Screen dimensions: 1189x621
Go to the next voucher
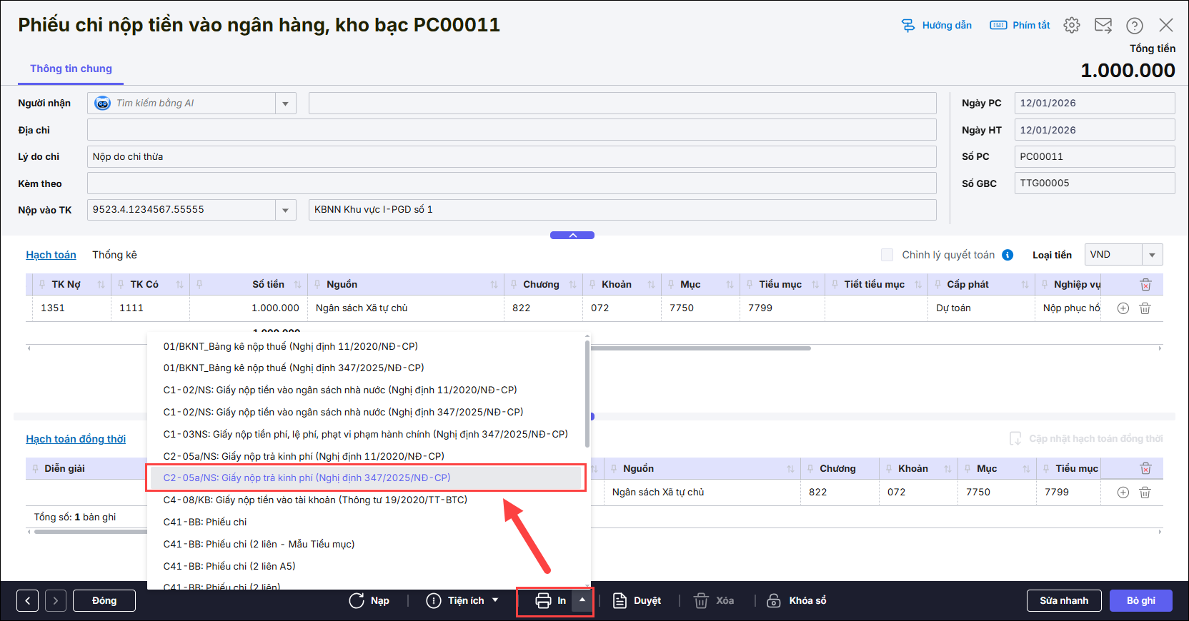click(56, 600)
